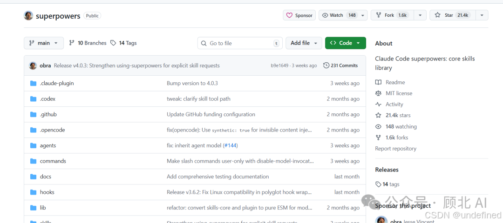Click the Watch button with eye icon
Image resolution: width=503 pixels, height=223 pixels.
339,15
